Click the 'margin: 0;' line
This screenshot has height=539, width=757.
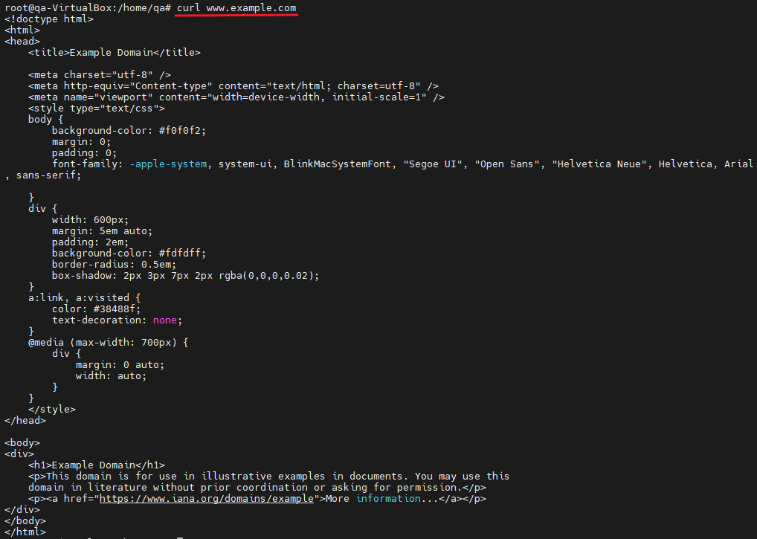pyautogui.click(x=82, y=141)
